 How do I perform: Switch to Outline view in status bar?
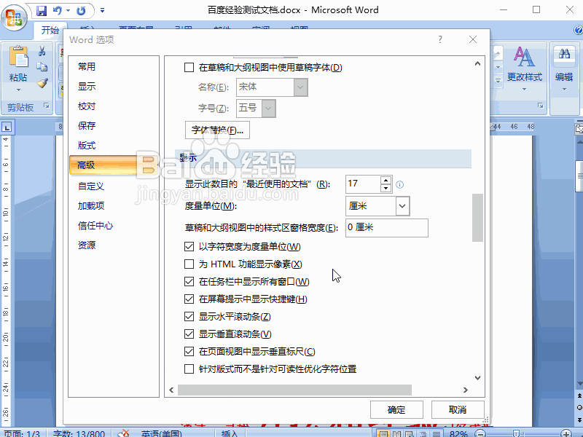pyautogui.click(x=423, y=433)
